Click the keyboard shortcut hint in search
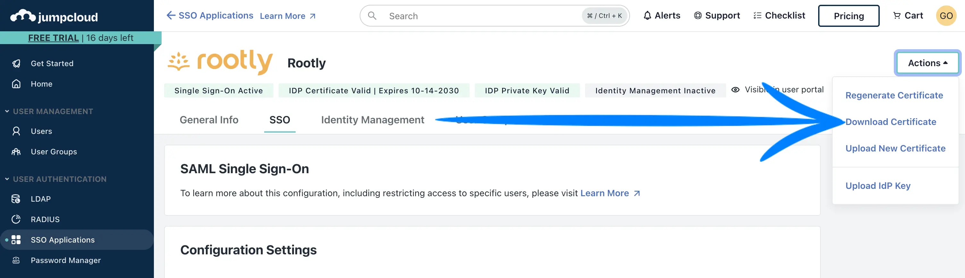This screenshot has width=965, height=278. pyautogui.click(x=604, y=16)
